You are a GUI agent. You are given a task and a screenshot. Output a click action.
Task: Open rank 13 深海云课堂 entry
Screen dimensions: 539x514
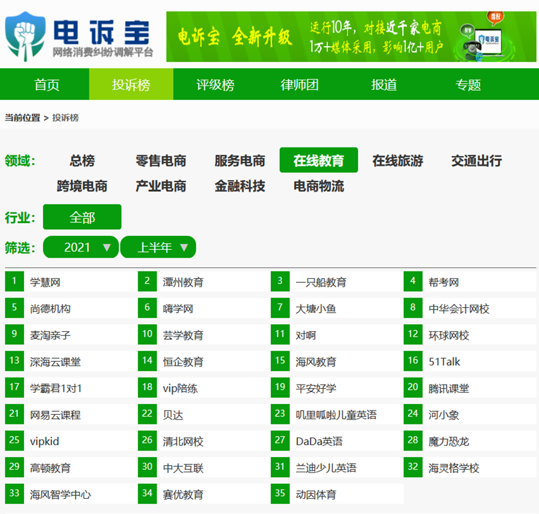[71, 361]
